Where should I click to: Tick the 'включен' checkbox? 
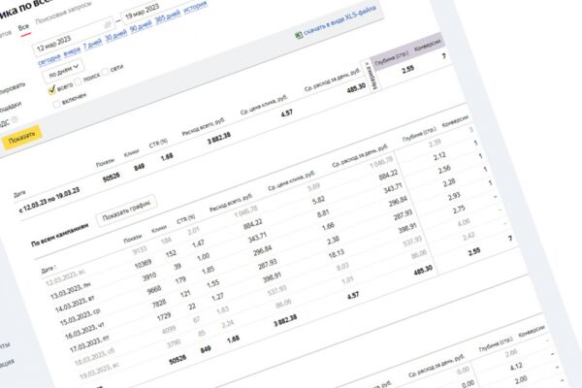point(57,105)
